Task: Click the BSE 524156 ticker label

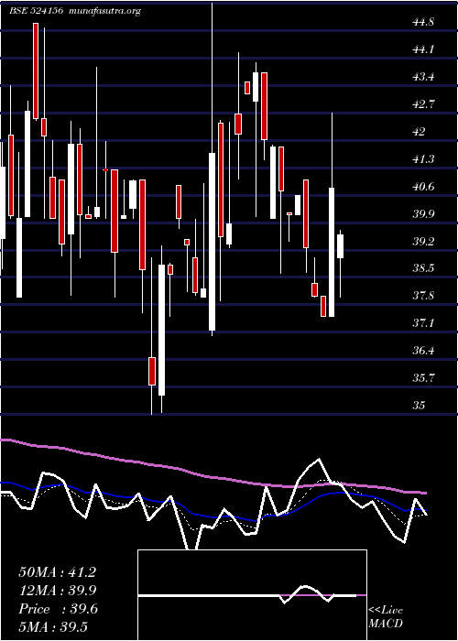Action: 36,11
